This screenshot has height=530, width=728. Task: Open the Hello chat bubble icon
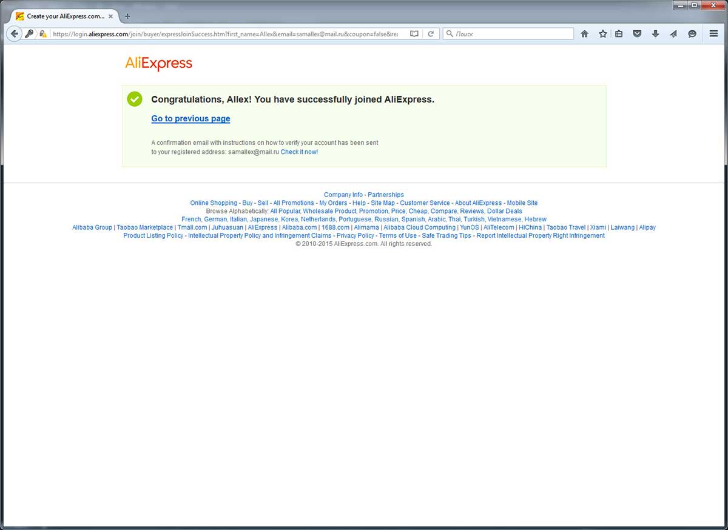pyautogui.click(x=692, y=34)
